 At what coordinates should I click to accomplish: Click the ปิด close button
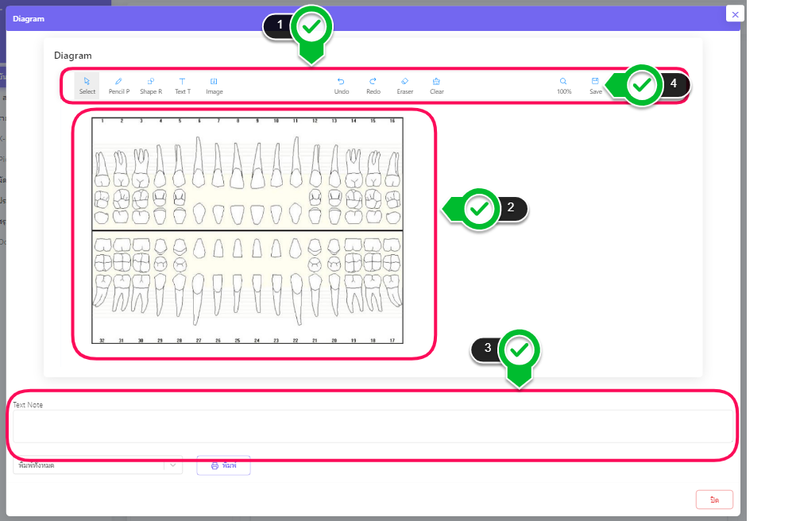click(x=714, y=500)
